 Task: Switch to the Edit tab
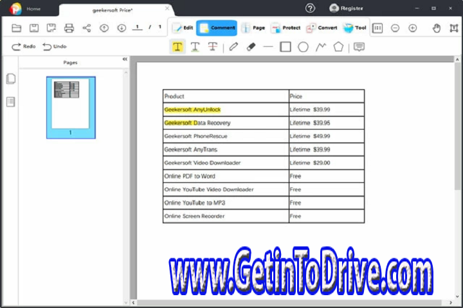point(183,28)
